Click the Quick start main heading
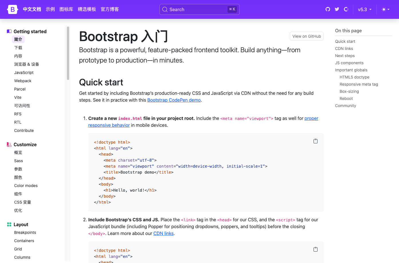 tap(101, 82)
